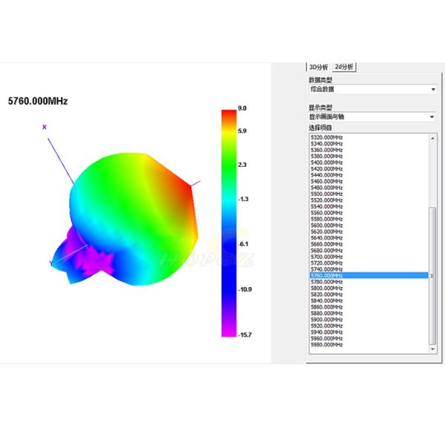Screen dimensions: 445x445
Task: Switch to the 3D分析 tab
Action: pos(318,67)
